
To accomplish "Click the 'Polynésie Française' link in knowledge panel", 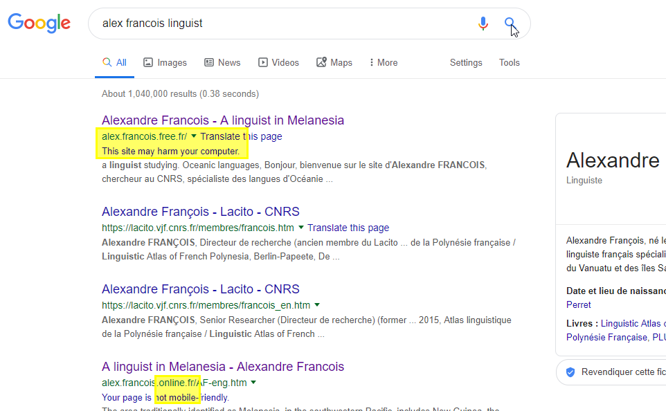I will pyautogui.click(x=607, y=338).
